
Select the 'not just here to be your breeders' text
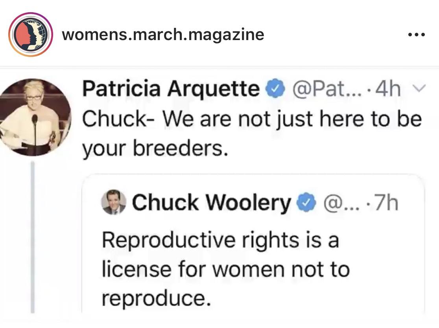tap(252, 134)
